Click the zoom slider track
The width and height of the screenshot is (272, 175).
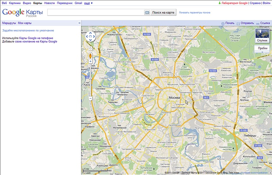click(x=90, y=82)
